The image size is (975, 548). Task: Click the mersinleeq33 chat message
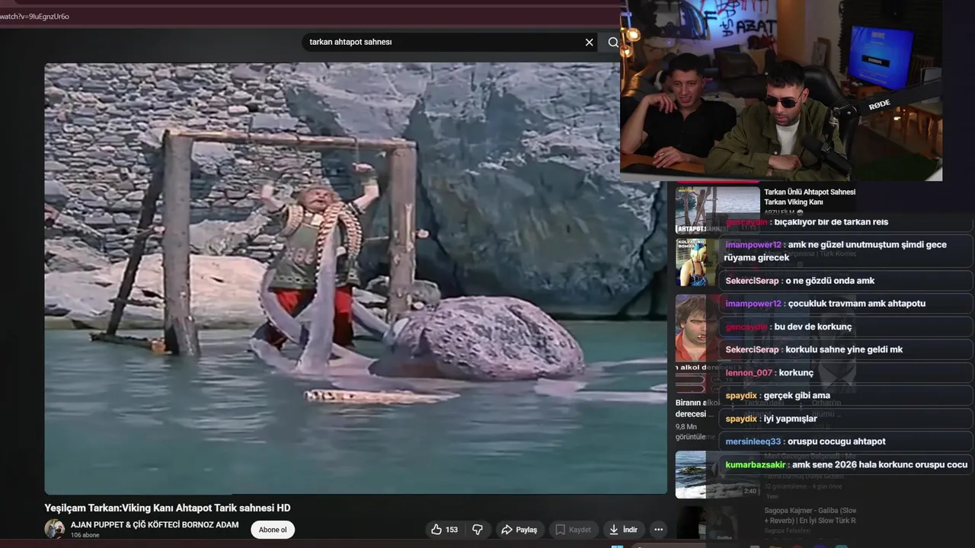(x=846, y=441)
